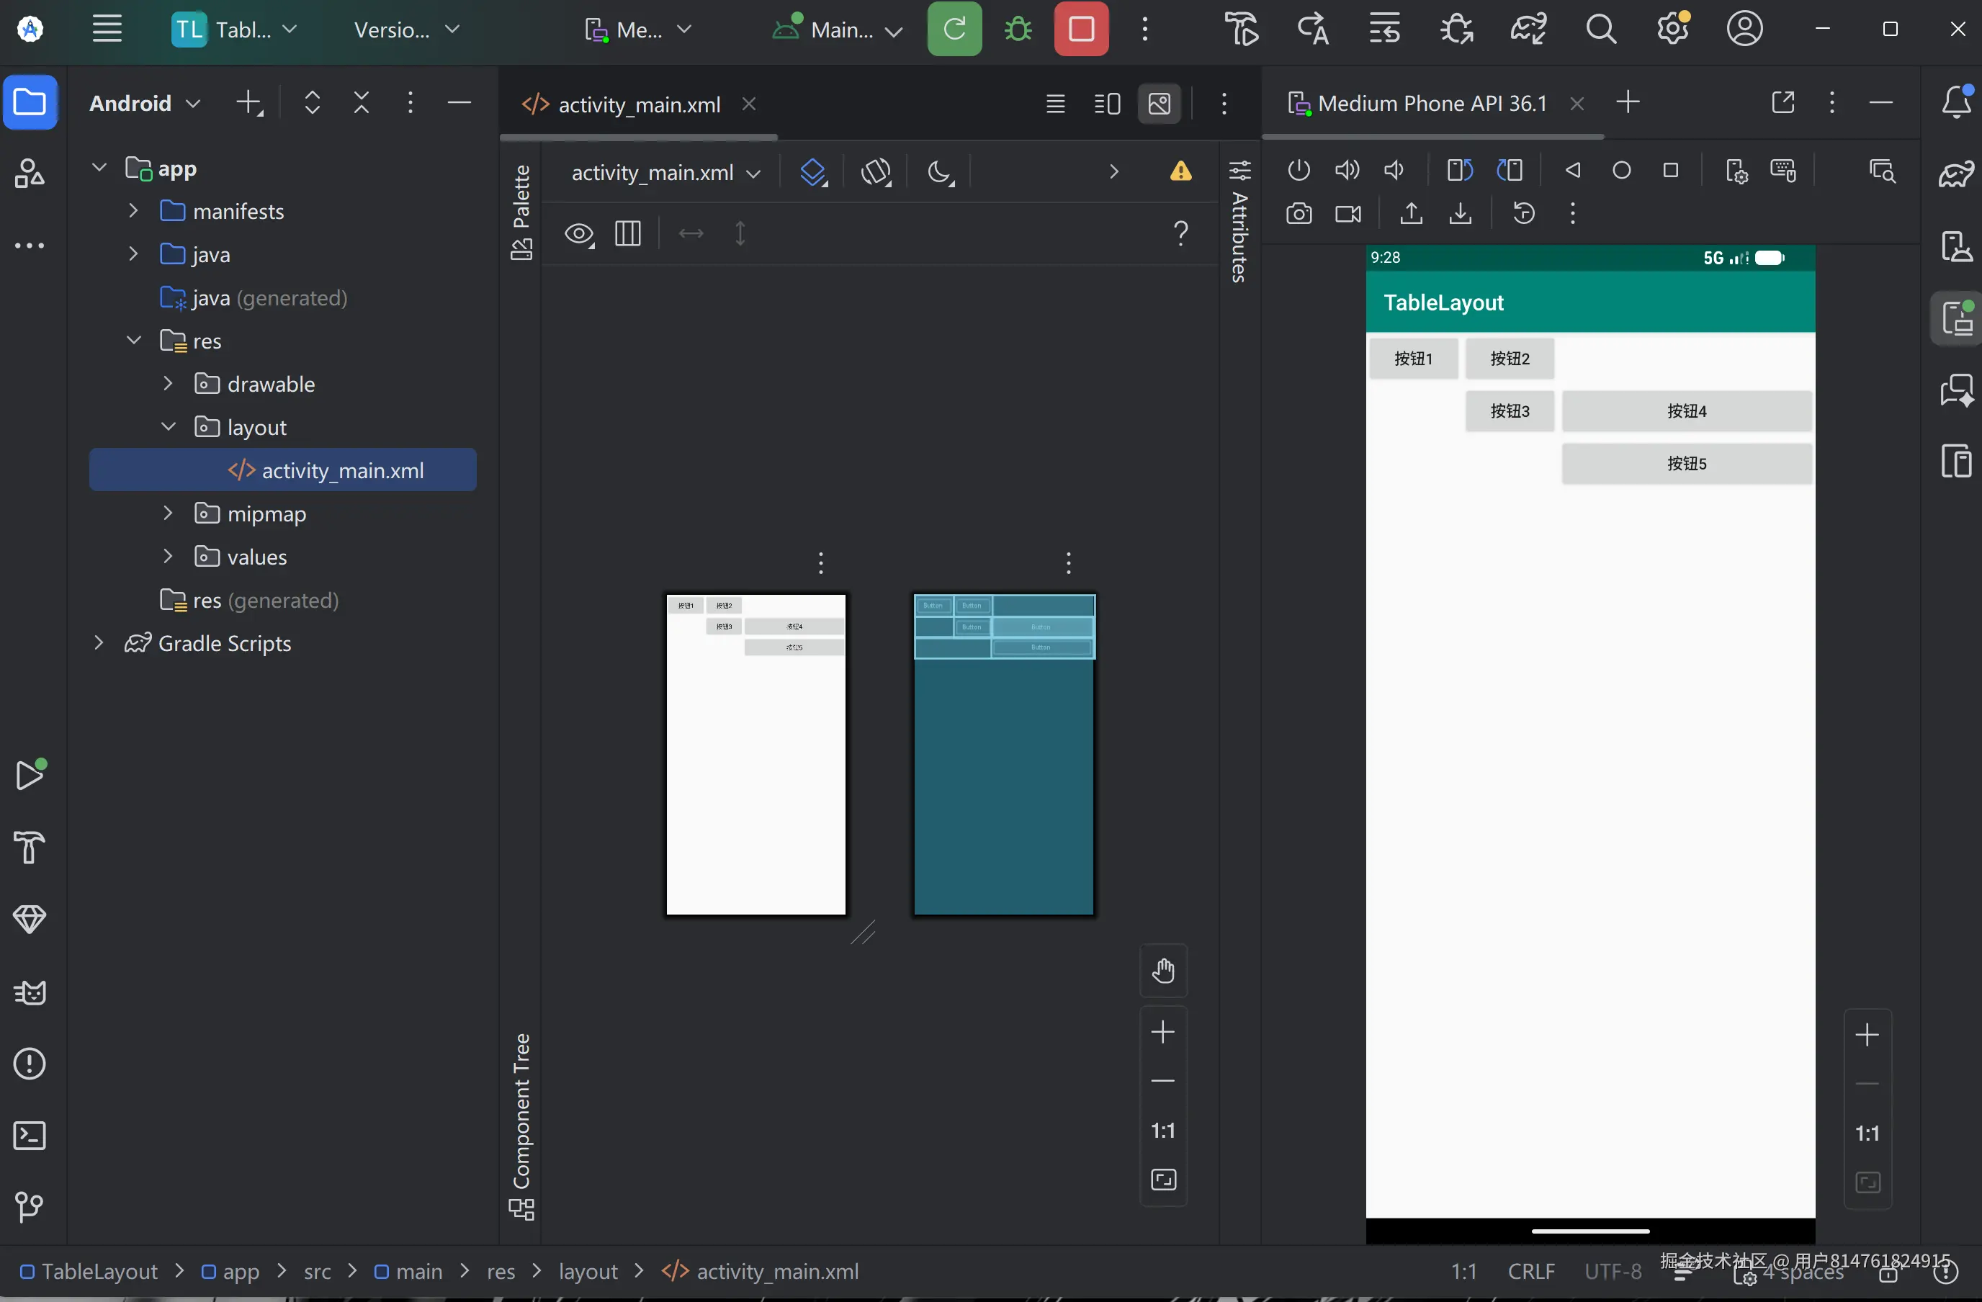The height and width of the screenshot is (1302, 1982).
Task: Open IDE settings gear
Action: (1672, 29)
